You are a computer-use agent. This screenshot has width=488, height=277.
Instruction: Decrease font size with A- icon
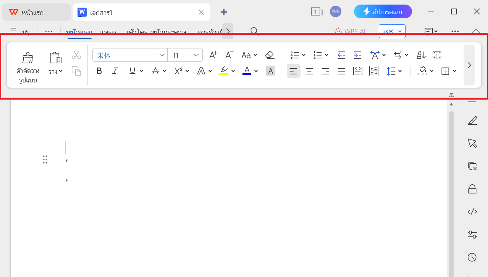point(229,55)
